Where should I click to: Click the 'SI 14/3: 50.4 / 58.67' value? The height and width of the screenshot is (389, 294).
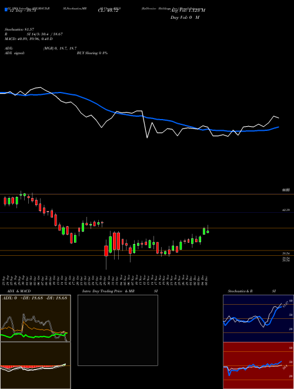tap(45, 34)
